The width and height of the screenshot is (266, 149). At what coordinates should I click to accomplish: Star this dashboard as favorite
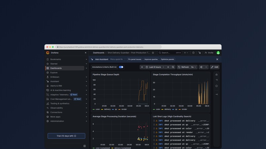[x=153, y=53]
